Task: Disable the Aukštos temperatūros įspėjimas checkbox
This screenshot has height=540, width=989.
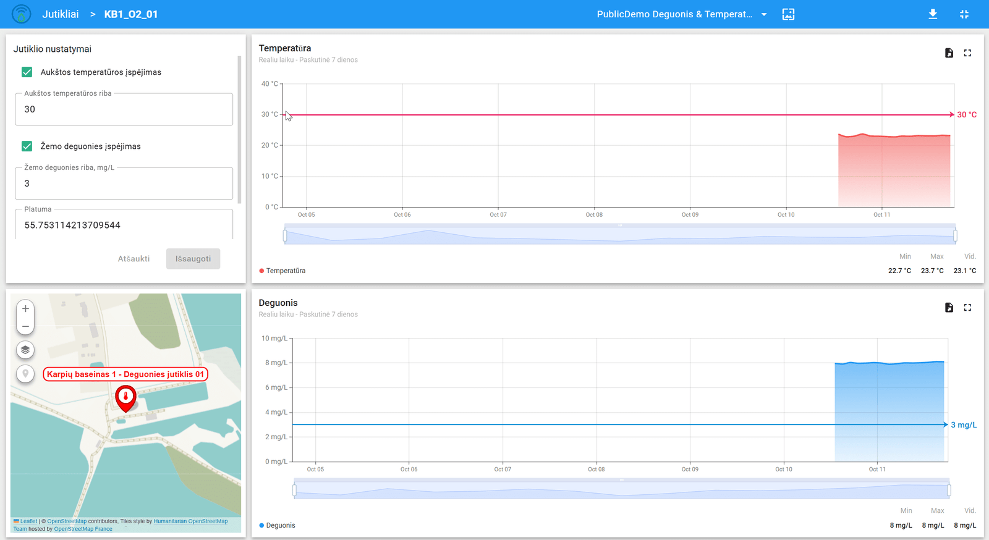Action: coord(27,72)
